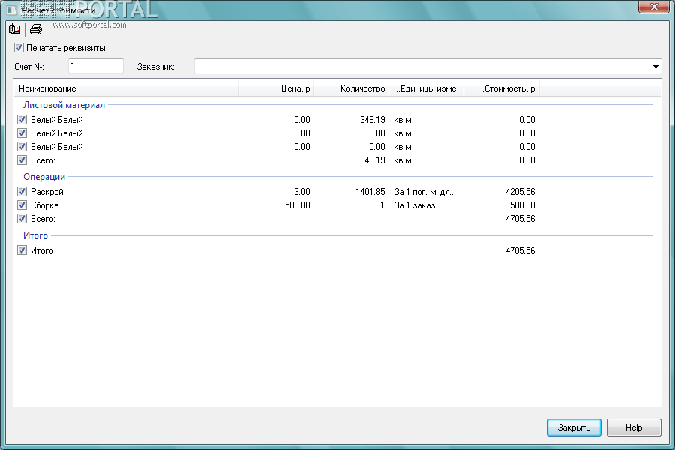Image resolution: width=675 pixels, height=450 pixels.
Task: Open the Заказчик dropdown arrow
Action: pos(655,67)
